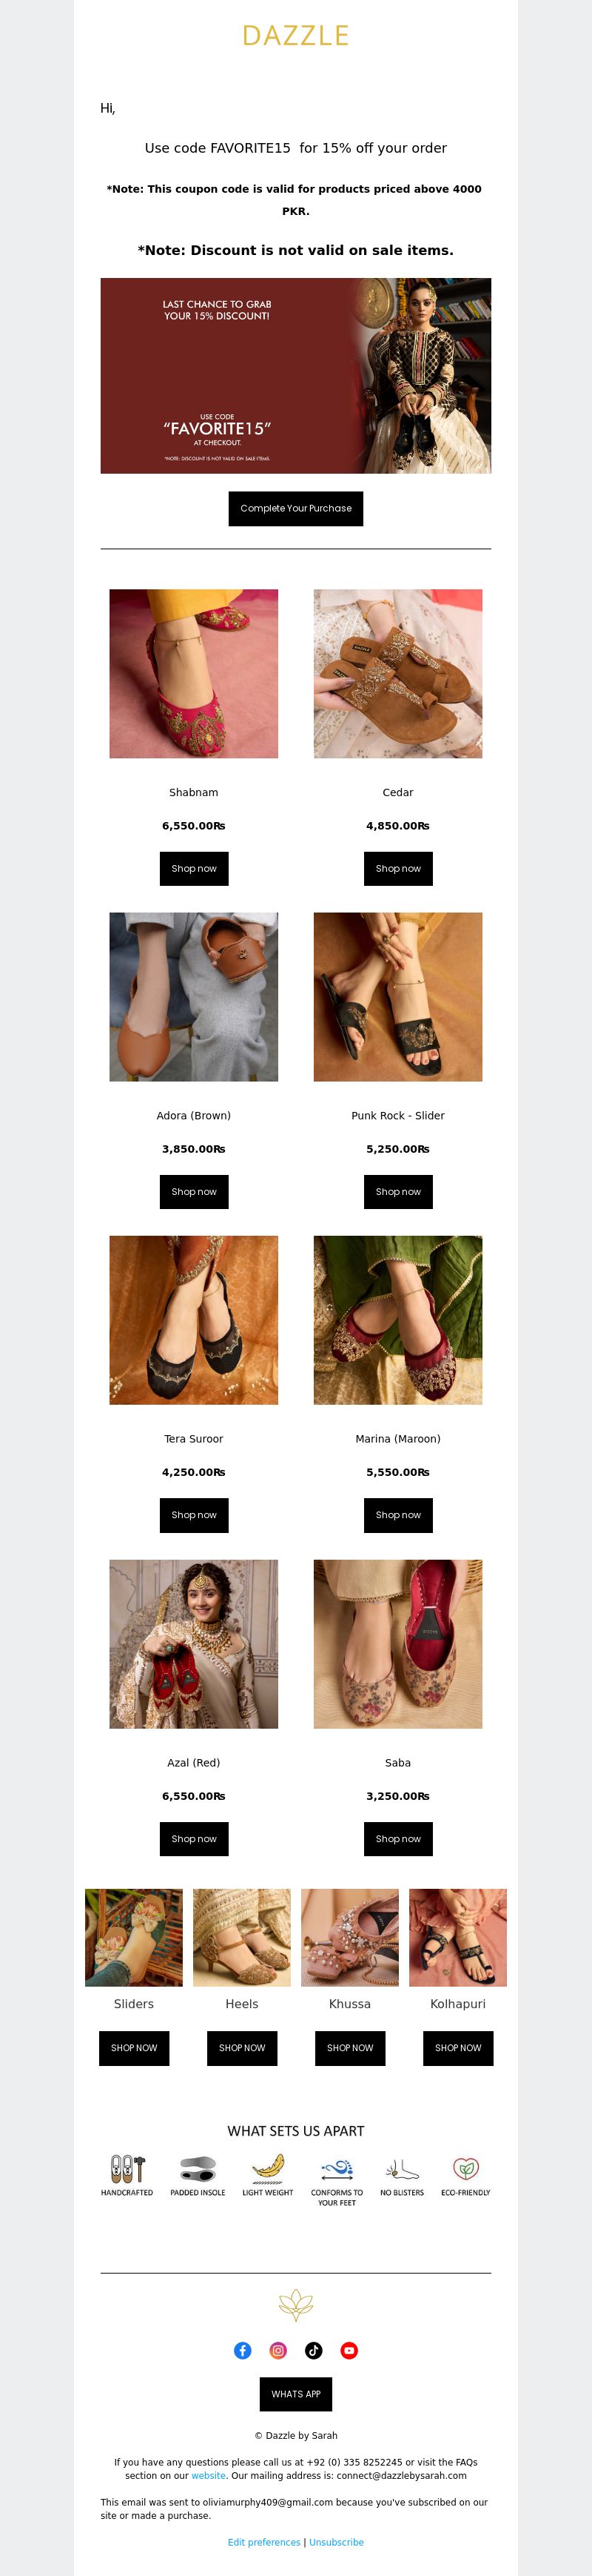Open the Facebook social icon
The height and width of the screenshot is (2576, 592).
[x=243, y=2350]
